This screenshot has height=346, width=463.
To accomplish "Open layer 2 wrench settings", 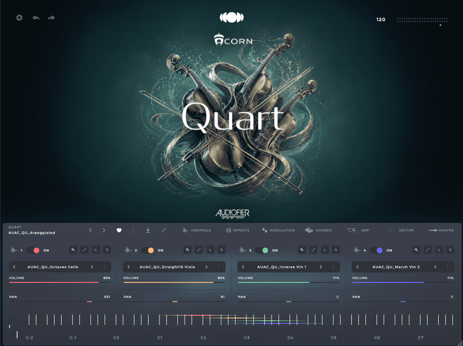I will 187,250.
